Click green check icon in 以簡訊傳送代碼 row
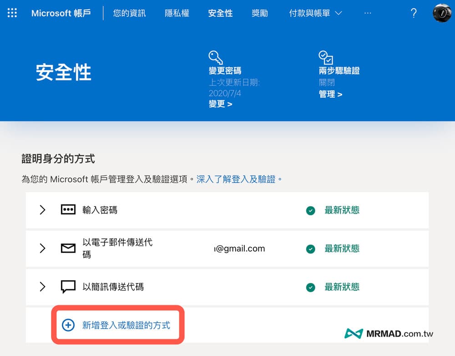The image size is (455, 356). (310, 287)
